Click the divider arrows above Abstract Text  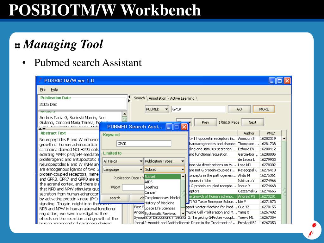point(42,129)
